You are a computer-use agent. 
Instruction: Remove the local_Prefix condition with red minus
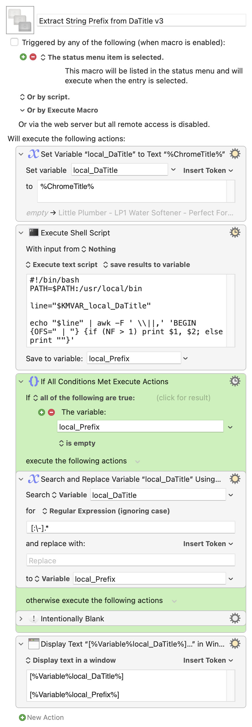(x=51, y=412)
